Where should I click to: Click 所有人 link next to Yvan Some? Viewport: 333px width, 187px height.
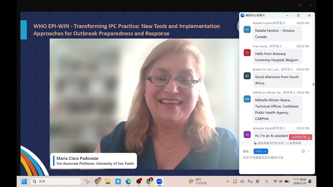pos(277,46)
